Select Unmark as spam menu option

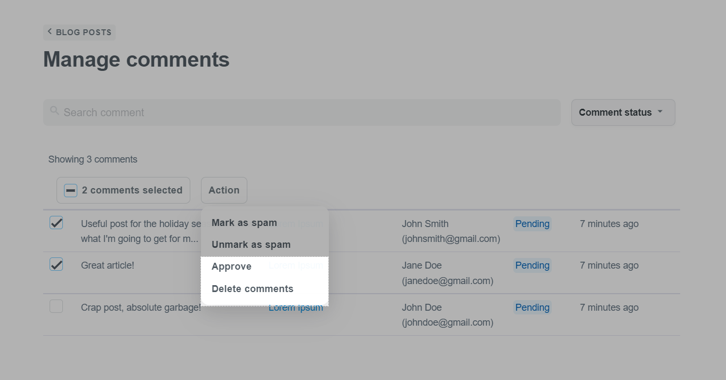coord(251,245)
